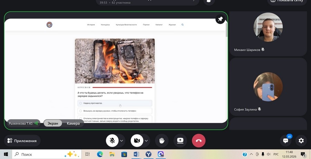The width and height of the screenshot is (311, 159).
Task: Start screen sharing with the upload icon
Action: pos(180,141)
